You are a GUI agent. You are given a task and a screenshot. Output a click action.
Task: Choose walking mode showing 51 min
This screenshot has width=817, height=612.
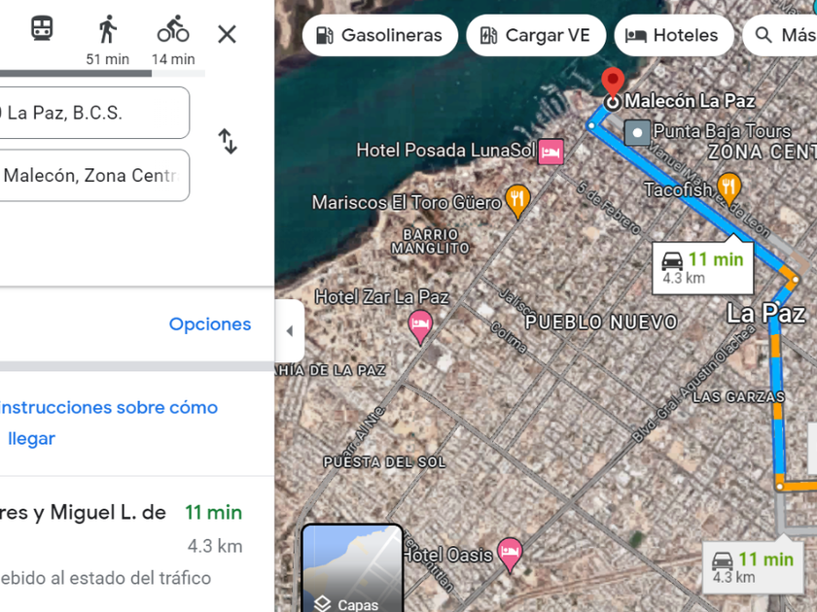(x=108, y=40)
